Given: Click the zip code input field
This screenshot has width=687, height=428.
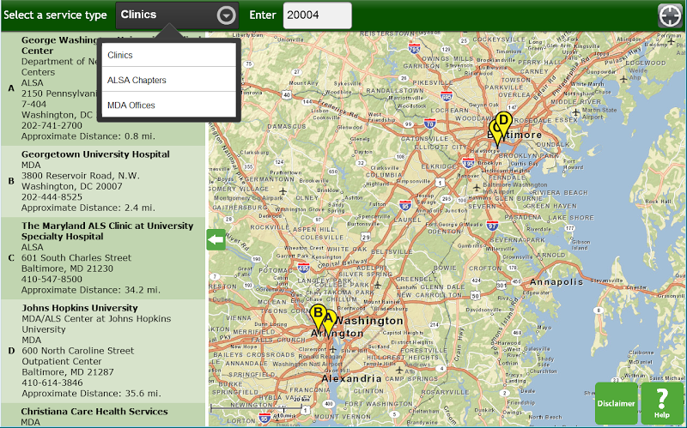Looking at the screenshot, I should coord(317,15).
